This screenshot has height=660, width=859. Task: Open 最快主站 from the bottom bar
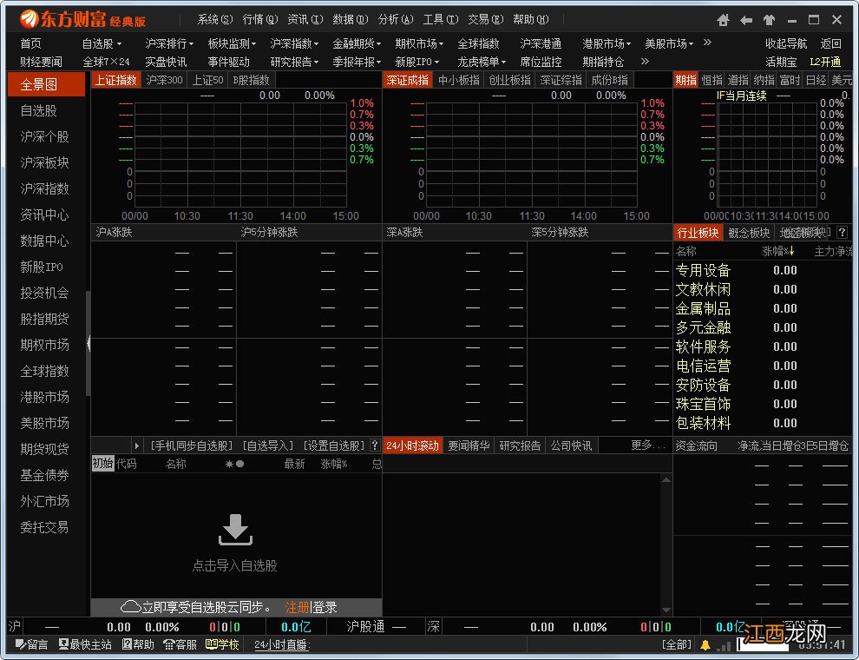tap(78, 645)
